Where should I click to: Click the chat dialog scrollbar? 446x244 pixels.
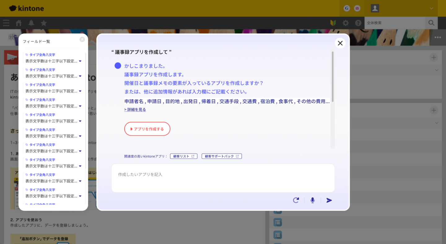click(x=333, y=77)
